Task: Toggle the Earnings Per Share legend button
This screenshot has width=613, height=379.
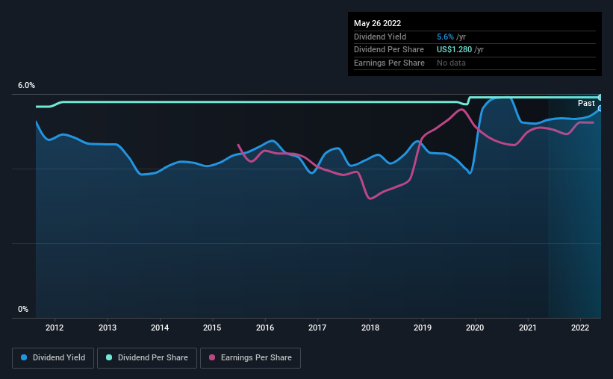Action: (x=250, y=358)
